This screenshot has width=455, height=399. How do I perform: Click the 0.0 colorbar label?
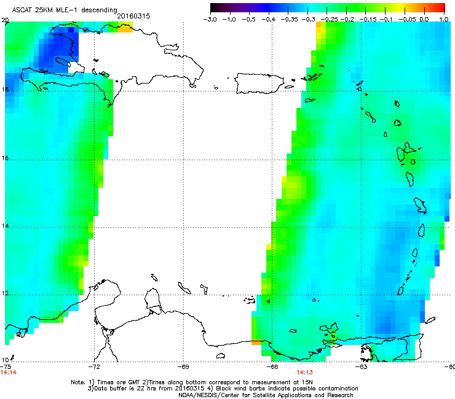pyautogui.click(x=424, y=20)
